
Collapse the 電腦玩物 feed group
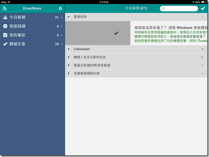(x=68, y=17)
